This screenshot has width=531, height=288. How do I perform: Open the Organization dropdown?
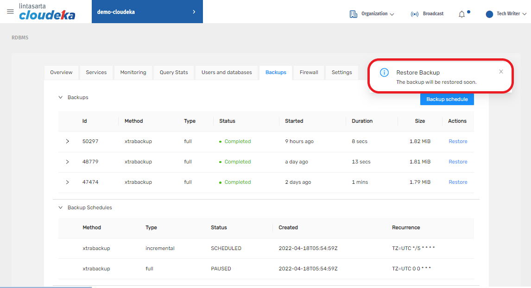click(x=378, y=14)
